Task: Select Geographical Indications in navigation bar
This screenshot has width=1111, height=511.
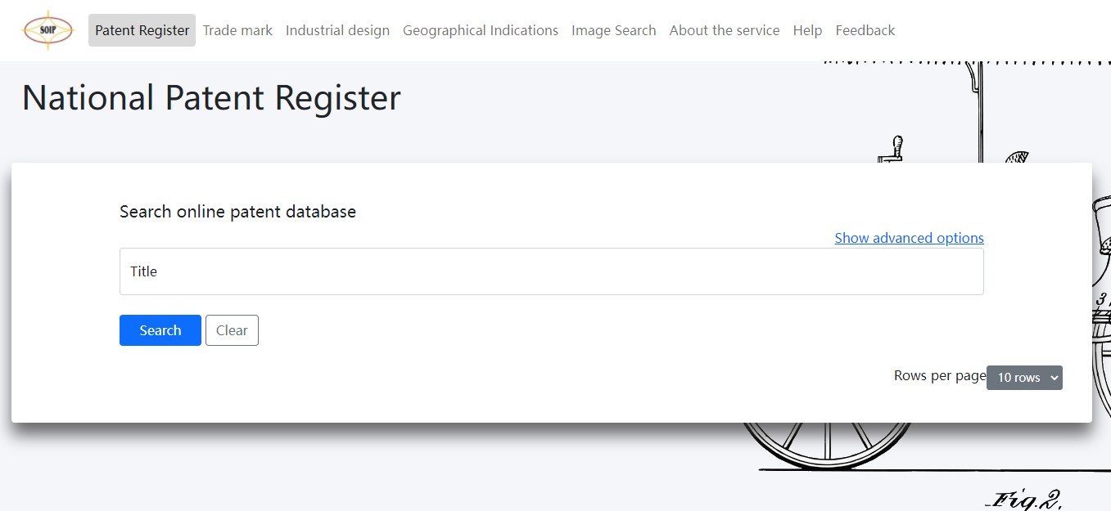Action: 481,30
